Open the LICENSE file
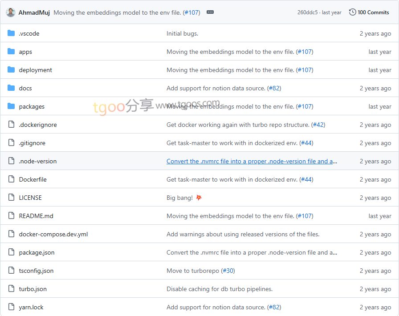Viewport: 399px width, 316px height. [x=30, y=198]
